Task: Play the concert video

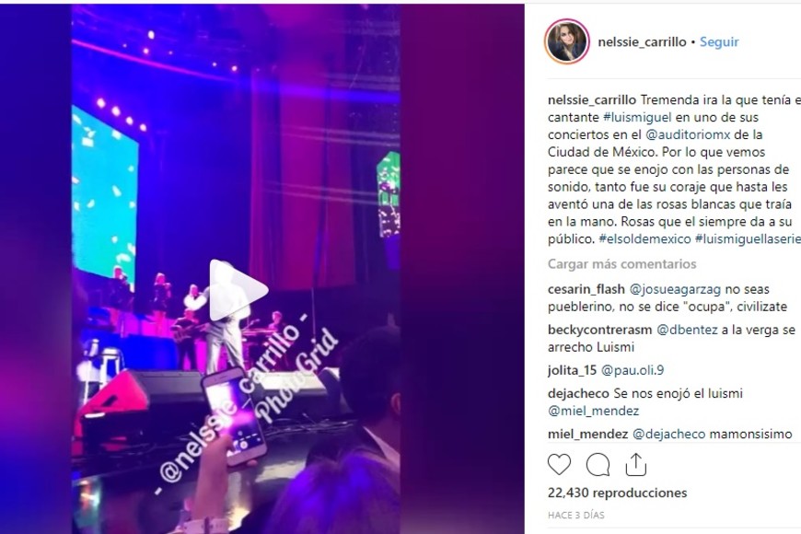Action: point(238,290)
